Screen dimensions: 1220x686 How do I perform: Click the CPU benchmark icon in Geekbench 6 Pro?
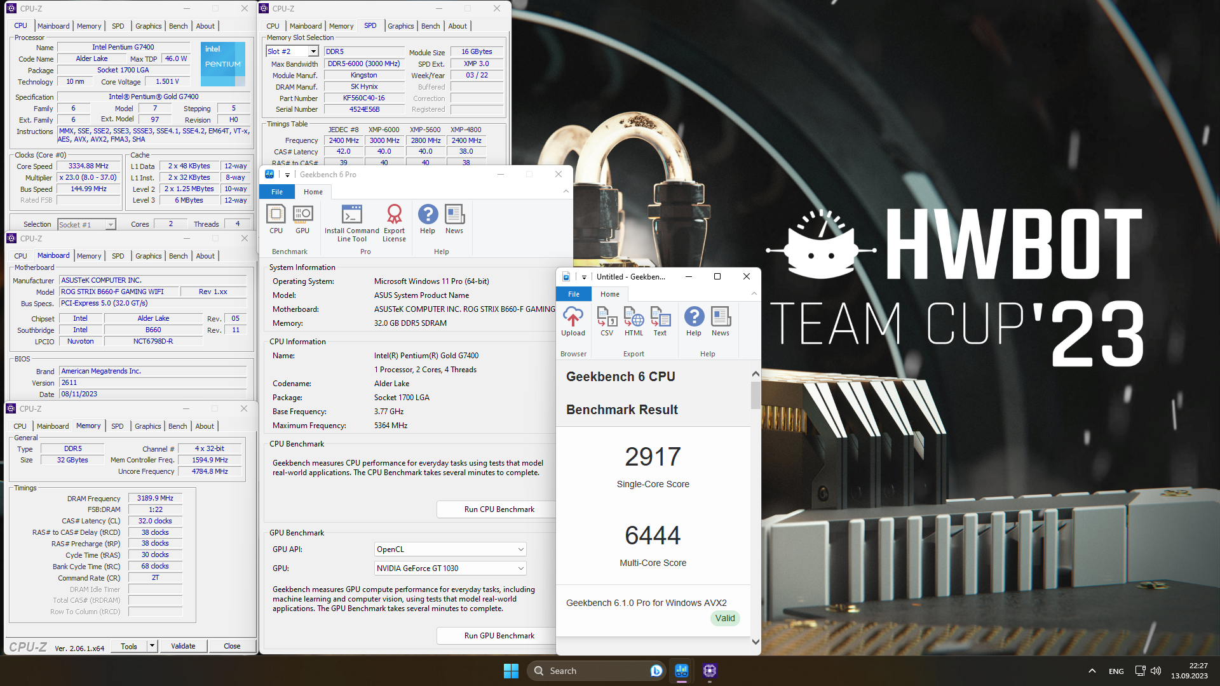[x=276, y=219]
